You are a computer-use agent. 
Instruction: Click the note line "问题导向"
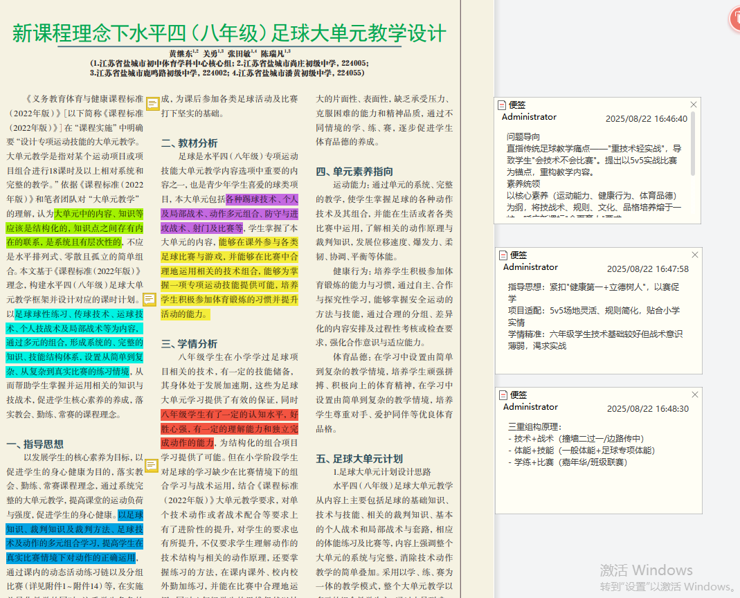pos(523,137)
